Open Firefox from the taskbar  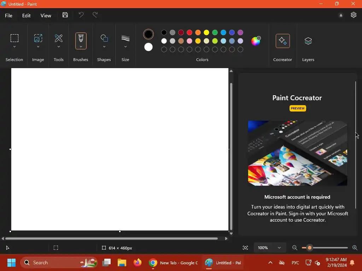click(138, 263)
